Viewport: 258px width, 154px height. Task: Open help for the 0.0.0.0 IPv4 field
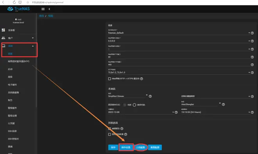click(x=252, y=41)
